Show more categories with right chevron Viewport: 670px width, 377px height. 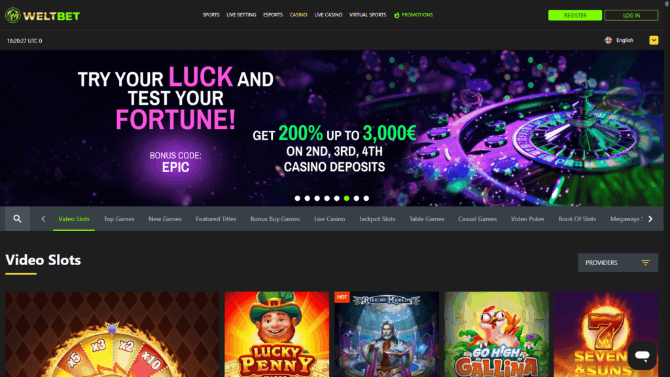pos(650,219)
